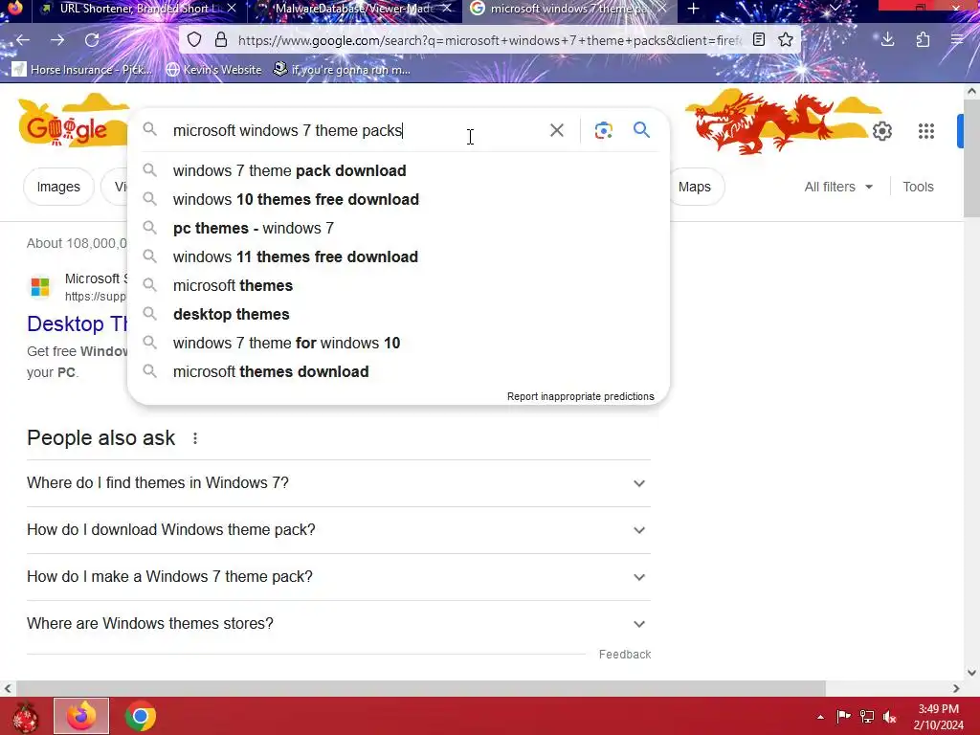980x735 pixels.
Task: Expand "How do I download Windows theme pack?"
Action: [x=339, y=530]
